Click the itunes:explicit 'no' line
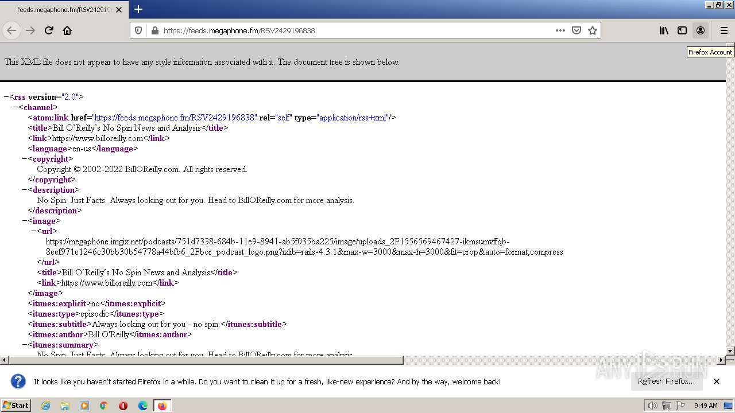 (x=96, y=303)
